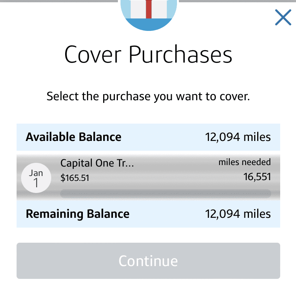The image size is (296, 306).
Task: Tap the Continue button
Action: (x=148, y=261)
